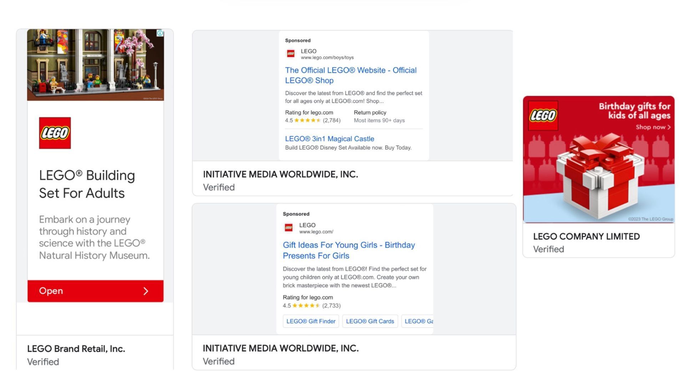Open The Official LEGO Website link
Screen dimensions: 685x385
point(351,75)
